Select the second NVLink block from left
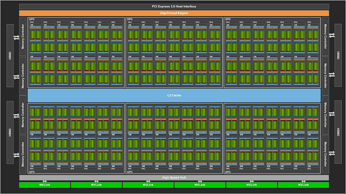This screenshot has width=346, height=194. tap(96, 185)
